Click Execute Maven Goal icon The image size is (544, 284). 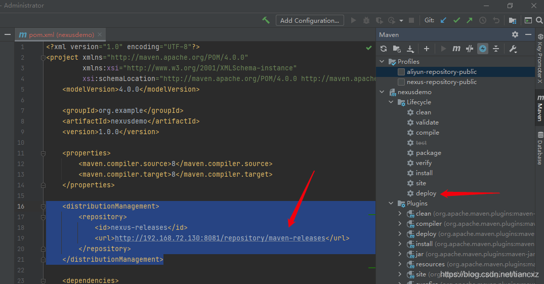[456, 49]
